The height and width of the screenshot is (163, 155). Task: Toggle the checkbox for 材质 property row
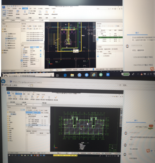point(40,54)
